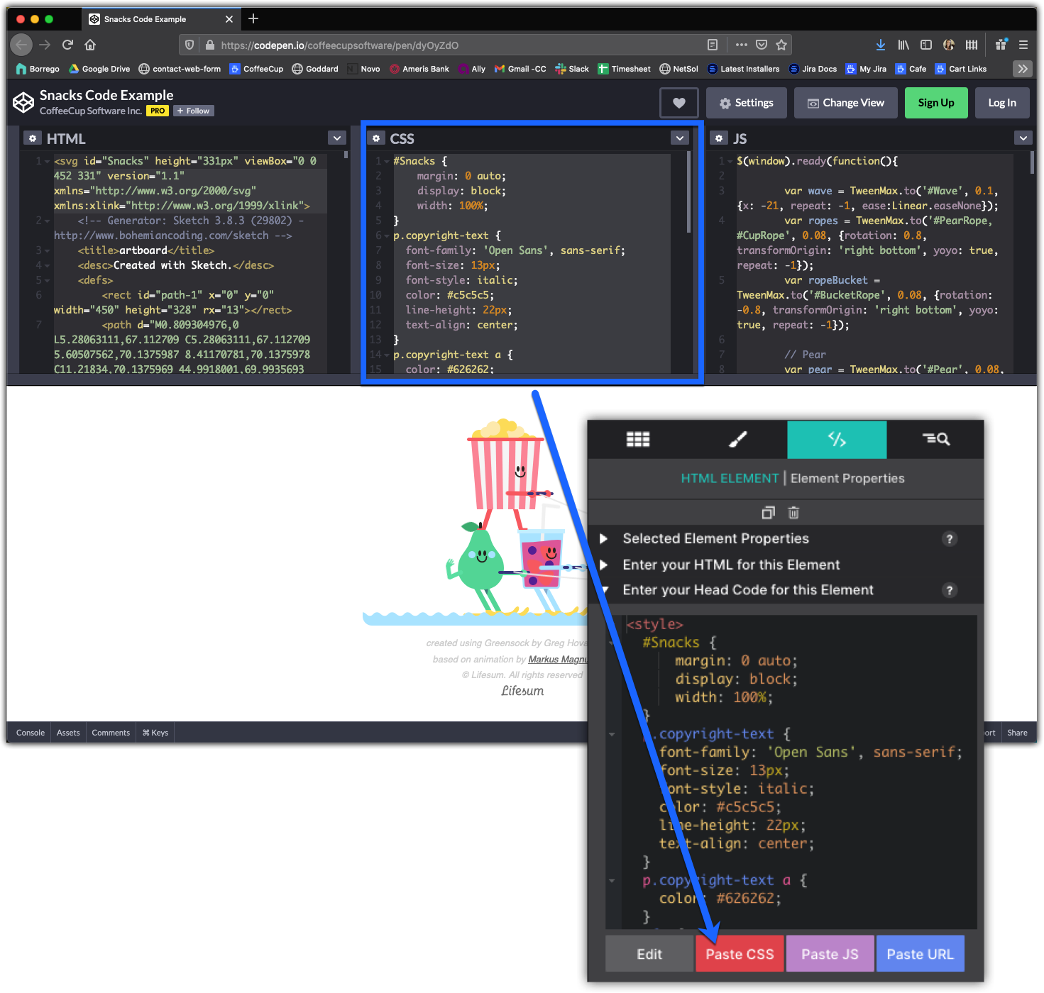Close the Snacks Code Example tab
This screenshot has height=993, width=1044.
click(229, 19)
